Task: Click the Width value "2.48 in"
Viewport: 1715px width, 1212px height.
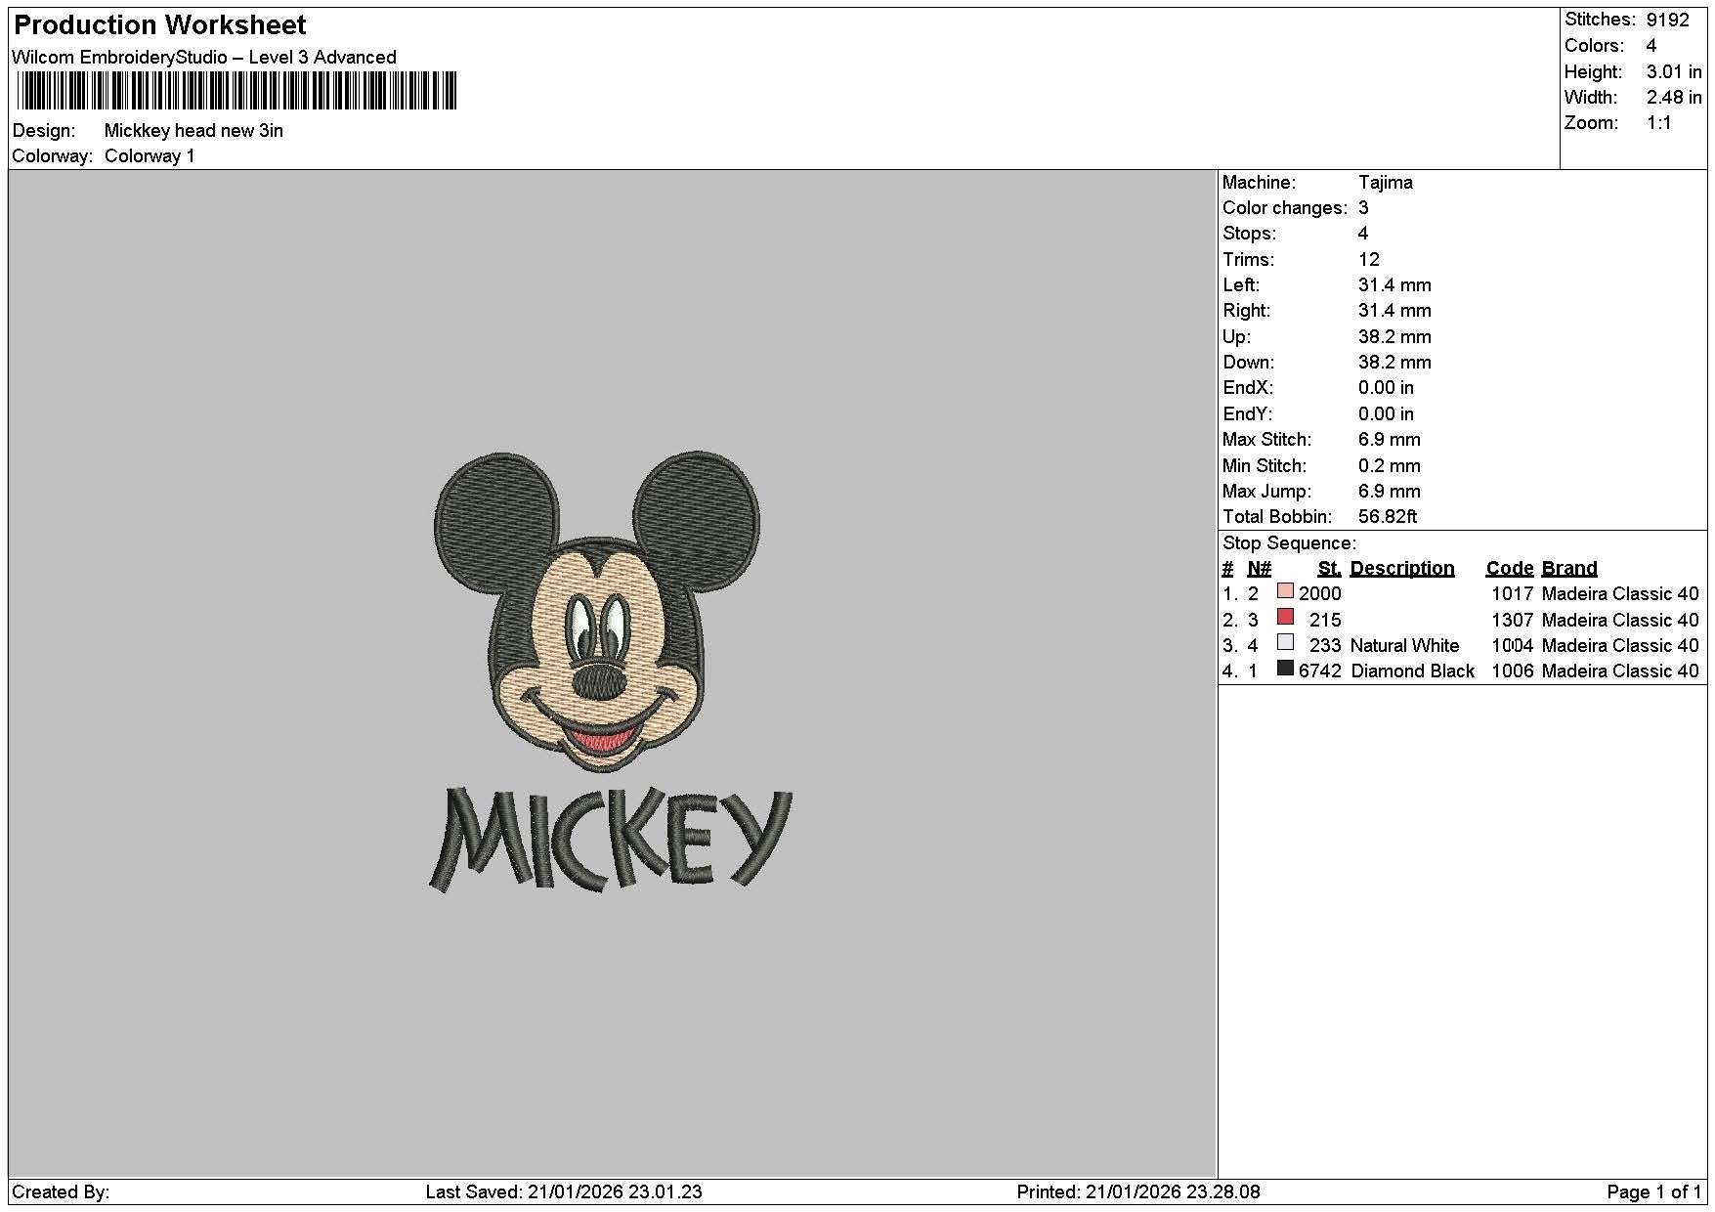Action: [x=1674, y=97]
